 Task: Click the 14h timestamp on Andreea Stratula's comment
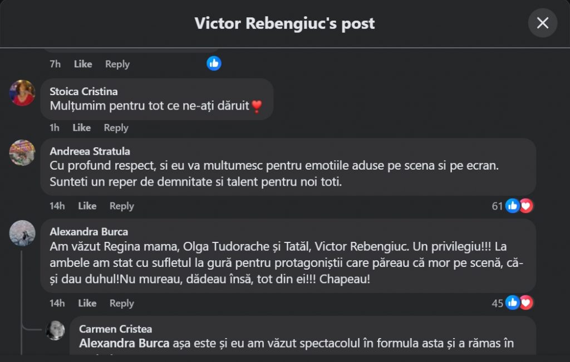(57, 206)
